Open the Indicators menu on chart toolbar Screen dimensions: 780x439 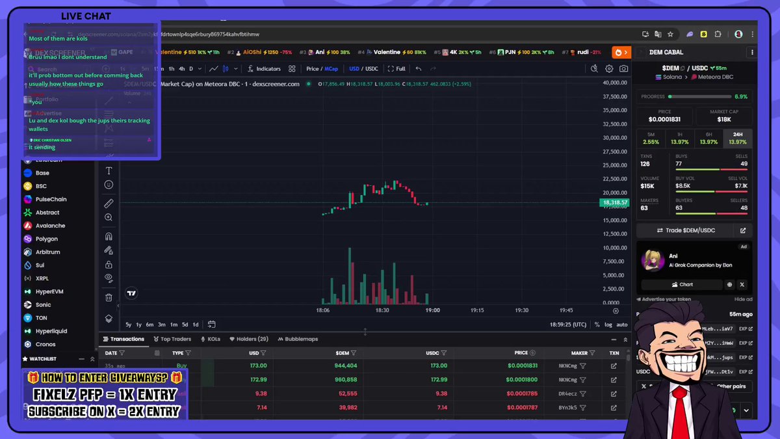(x=264, y=68)
